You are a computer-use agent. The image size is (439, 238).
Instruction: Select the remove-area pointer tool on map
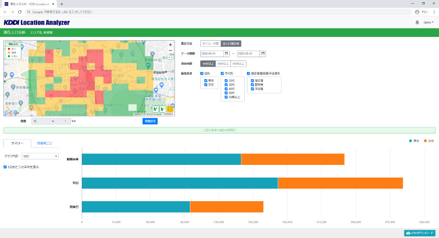(x=162, y=109)
